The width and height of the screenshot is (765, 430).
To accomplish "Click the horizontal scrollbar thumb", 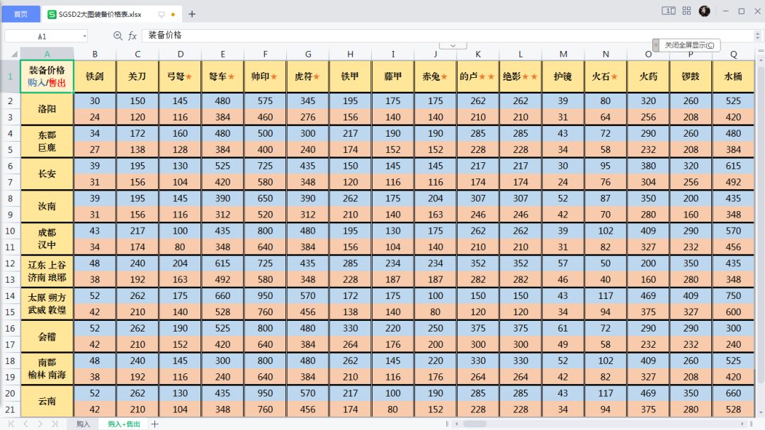I will [x=475, y=424].
